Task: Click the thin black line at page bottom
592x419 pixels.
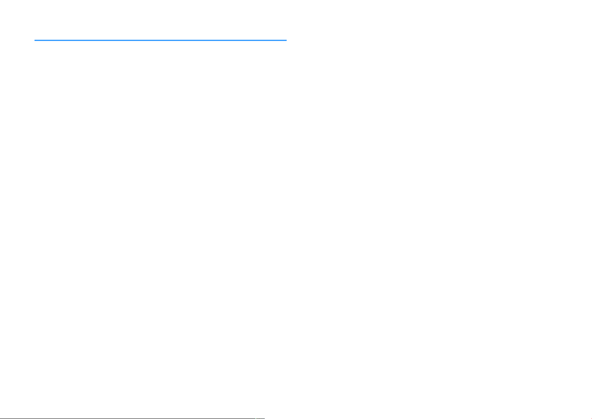Action: tap(132, 418)
